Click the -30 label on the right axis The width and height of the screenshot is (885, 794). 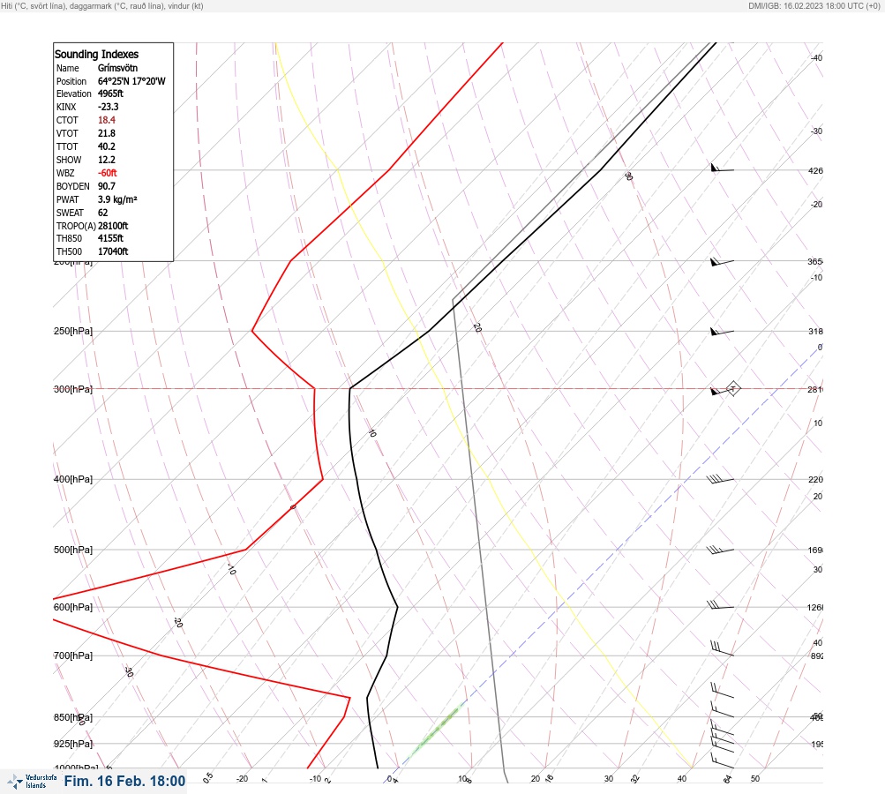pos(817,131)
